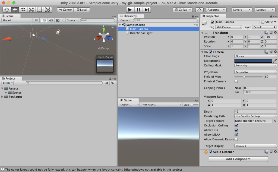Viewport: 278px width, 172px height.
Task: Expand the Packages folder
Action: 2,97
